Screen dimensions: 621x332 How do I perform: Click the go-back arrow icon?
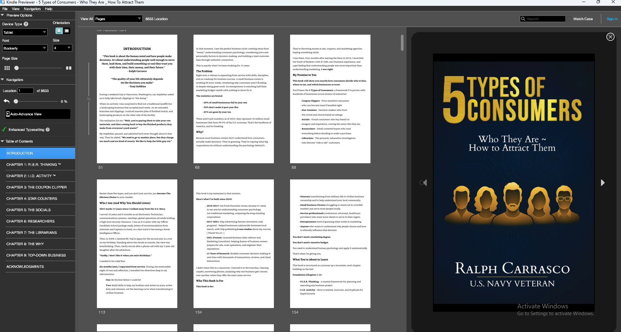6,101
